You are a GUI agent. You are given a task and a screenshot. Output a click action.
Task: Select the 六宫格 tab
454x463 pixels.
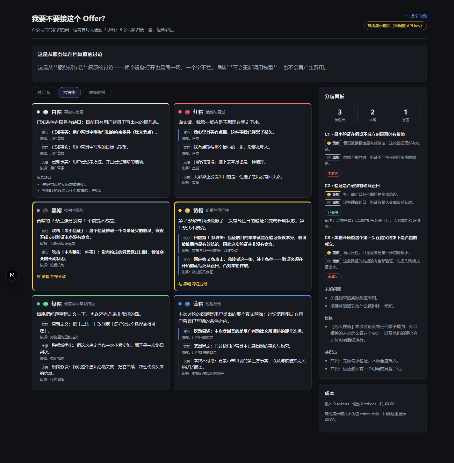click(69, 92)
